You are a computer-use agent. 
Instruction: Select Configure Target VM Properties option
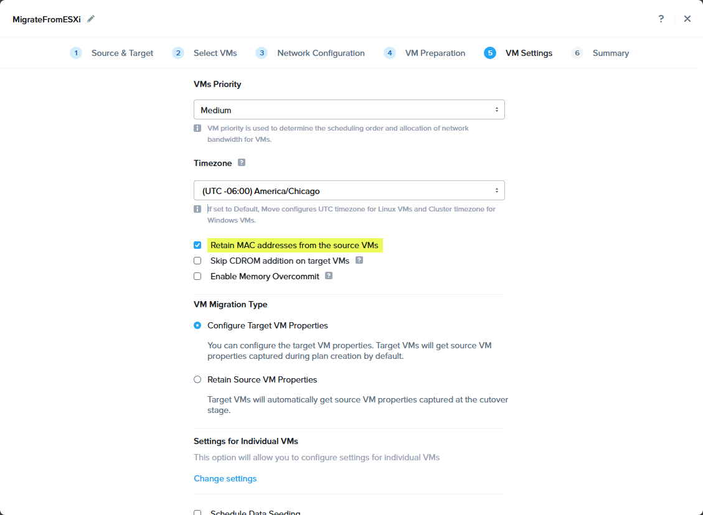(x=197, y=325)
